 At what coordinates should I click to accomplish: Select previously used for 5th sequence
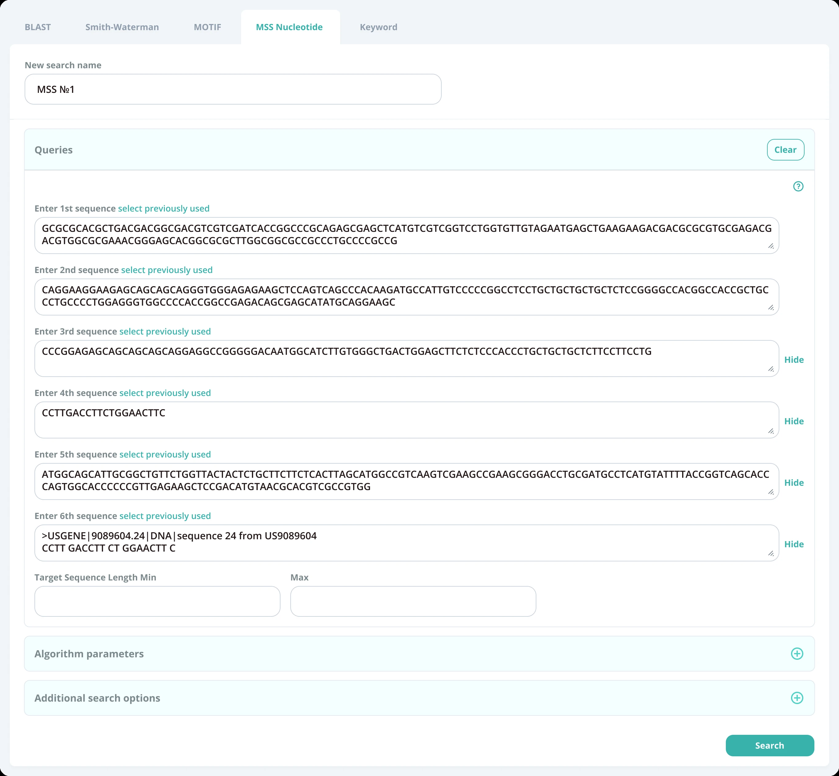[165, 455]
